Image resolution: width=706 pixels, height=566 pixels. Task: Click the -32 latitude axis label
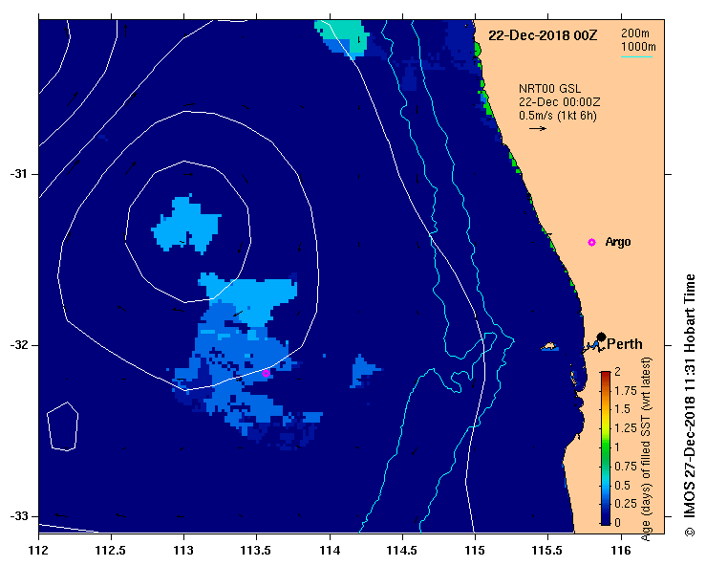pos(18,345)
